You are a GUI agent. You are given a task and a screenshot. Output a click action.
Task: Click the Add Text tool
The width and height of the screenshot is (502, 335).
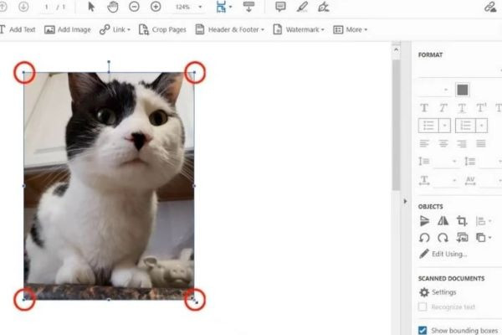[18, 29]
